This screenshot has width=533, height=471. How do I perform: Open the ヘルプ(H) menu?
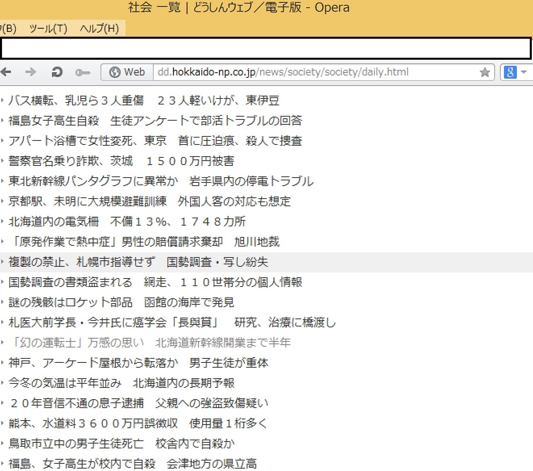[x=99, y=29]
